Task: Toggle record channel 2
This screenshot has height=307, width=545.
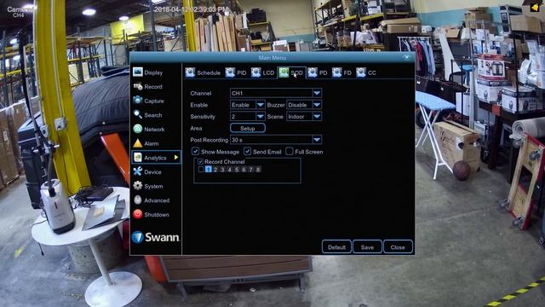Action: (x=215, y=170)
